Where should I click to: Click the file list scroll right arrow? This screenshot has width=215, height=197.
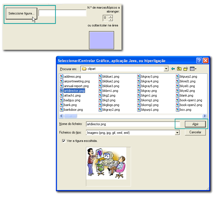[205, 116]
